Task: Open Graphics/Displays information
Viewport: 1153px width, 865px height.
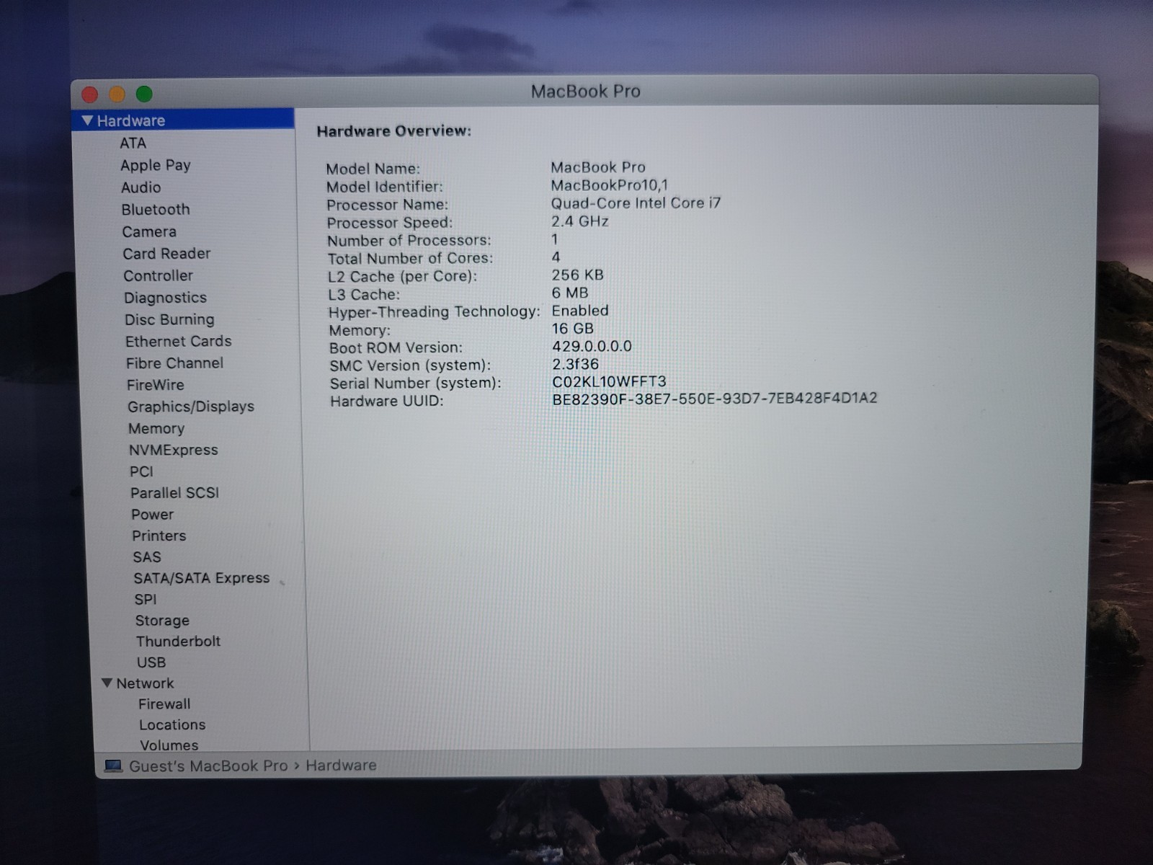Action: (x=191, y=407)
